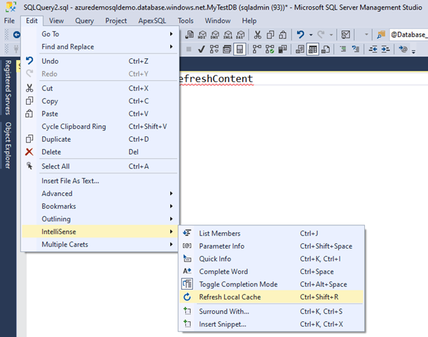Viewport: 428px width, 337px height.
Task: Toggle IntelliSense Enabled toolbar button
Action: pyautogui.click(x=239, y=49)
